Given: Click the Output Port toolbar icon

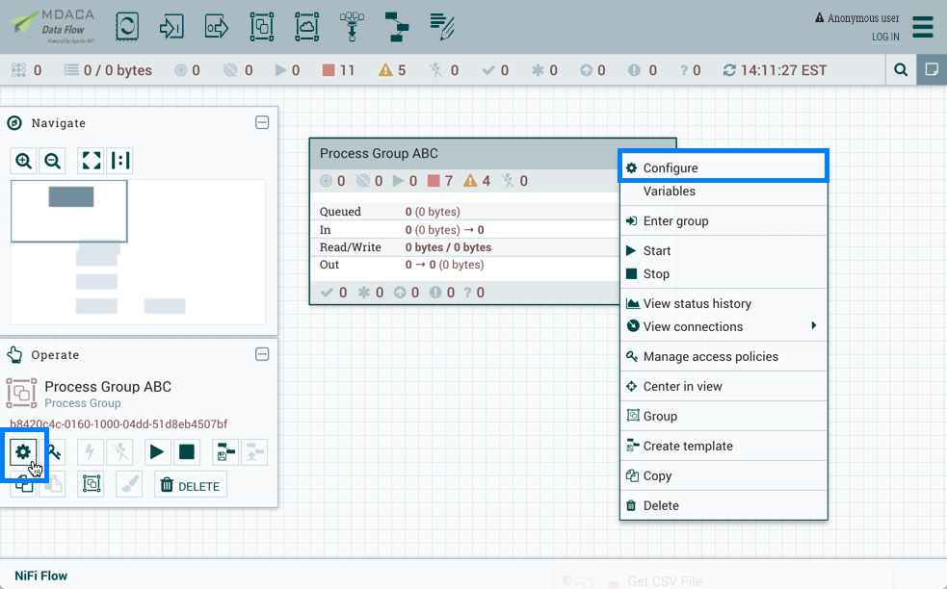Looking at the screenshot, I should 216,26.
